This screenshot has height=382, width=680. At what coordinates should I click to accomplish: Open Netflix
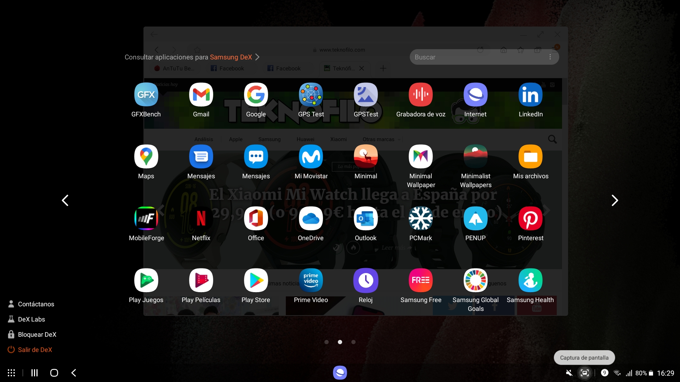click(201, 219)
